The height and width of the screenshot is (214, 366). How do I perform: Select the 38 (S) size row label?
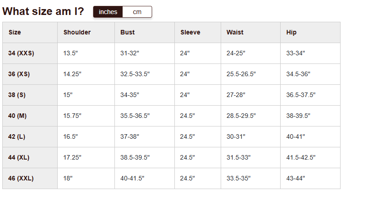point(18,95)
